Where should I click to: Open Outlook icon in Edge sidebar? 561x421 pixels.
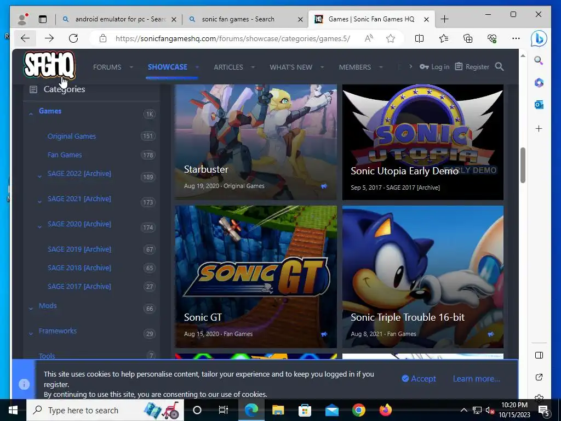pos(539,105)
